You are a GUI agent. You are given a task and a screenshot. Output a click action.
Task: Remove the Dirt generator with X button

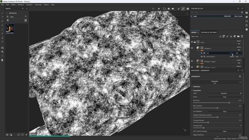[x=240, y=82]
